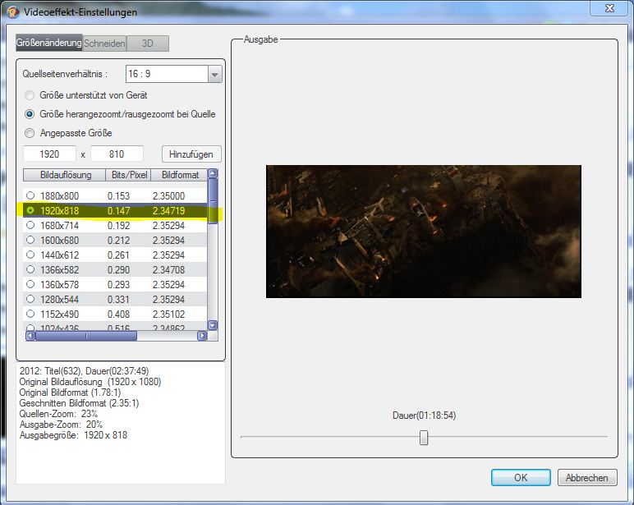This screenshot has height=505, width=634.
Task: Enable 'Angepasste Größe' radio option
Action: click(x=30, y=133)
